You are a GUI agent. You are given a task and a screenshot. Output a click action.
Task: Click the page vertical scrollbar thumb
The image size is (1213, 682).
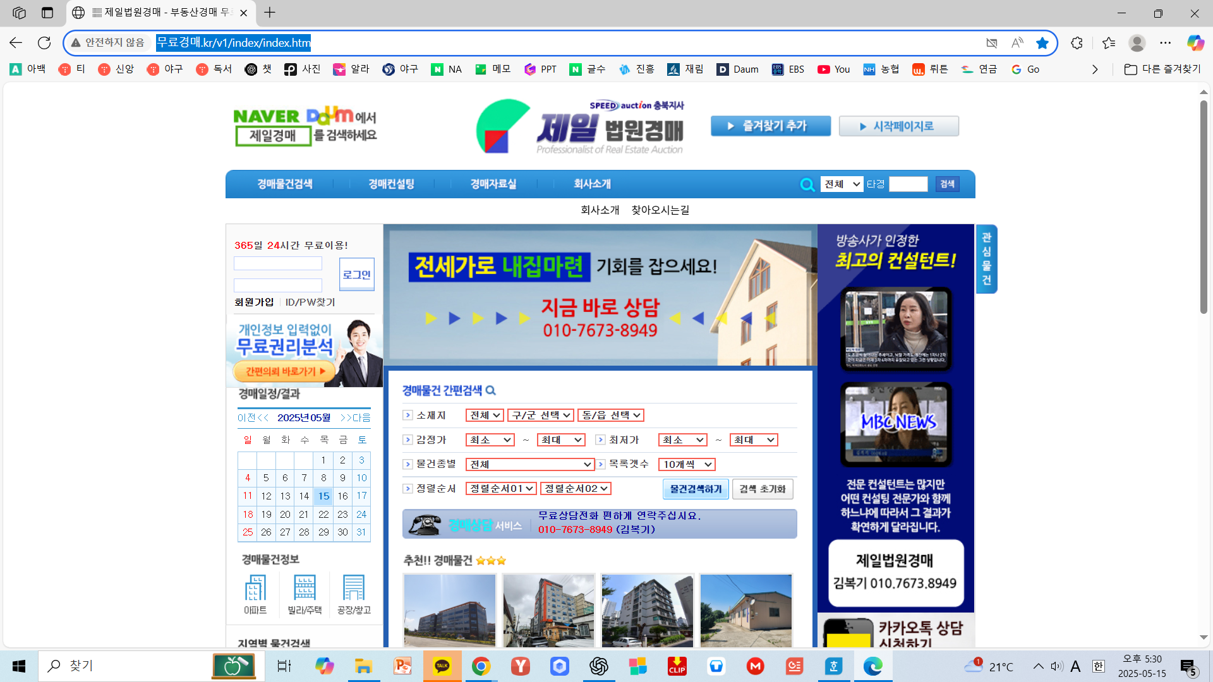point(1204,208)
